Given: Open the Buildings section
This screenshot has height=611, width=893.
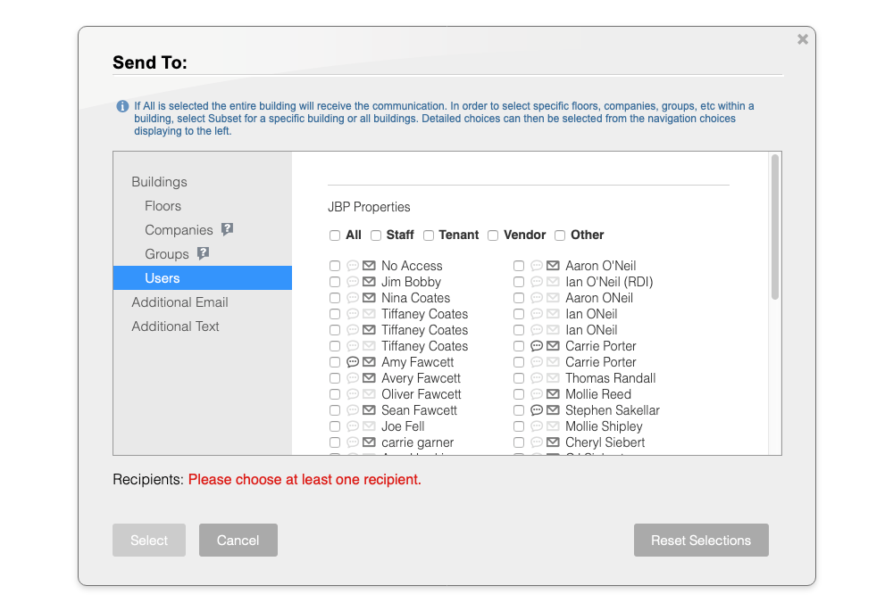Looking at the screenshot, I should pyautogui.click(x=159, y=182).
